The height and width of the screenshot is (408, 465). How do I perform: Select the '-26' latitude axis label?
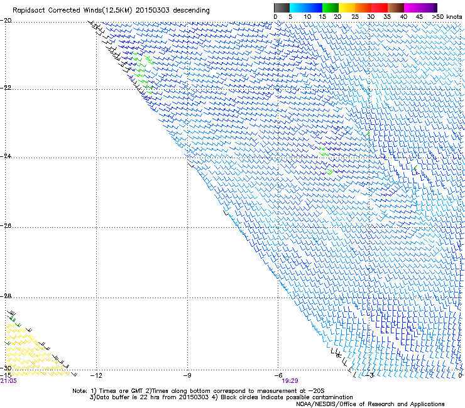point(6,226)
